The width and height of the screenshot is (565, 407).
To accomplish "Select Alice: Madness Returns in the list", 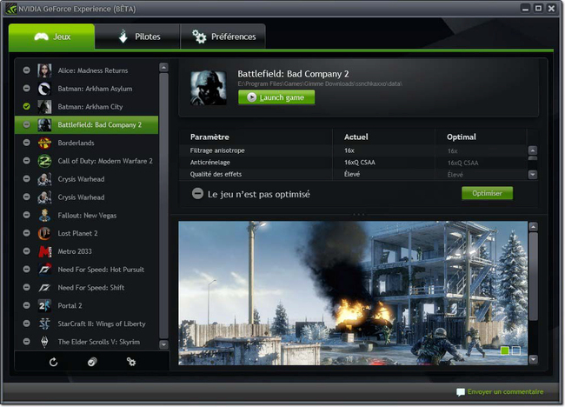I will 86,70.
